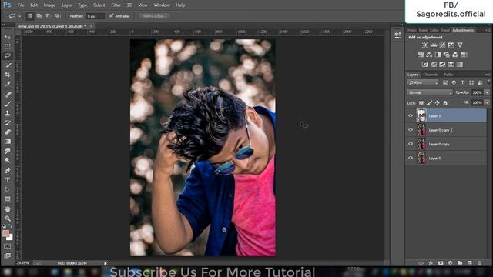Select the Move tool
The height and width of the screenshot is (277, 493).
click(8, 37)
